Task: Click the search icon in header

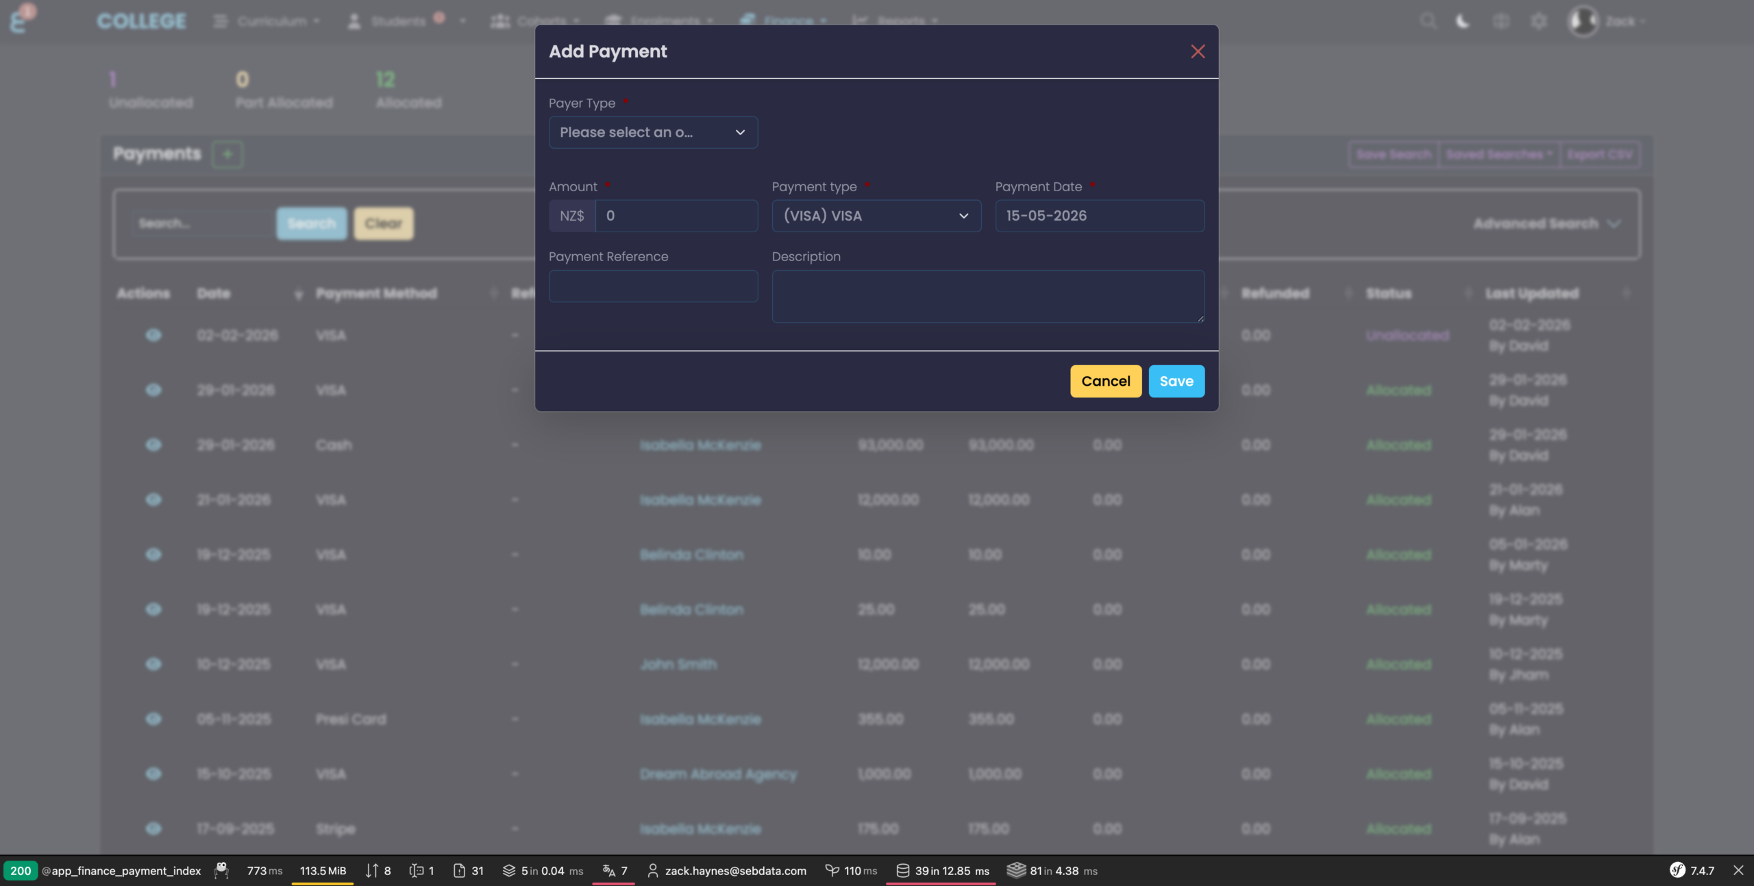Action: tap(1428, 21)
